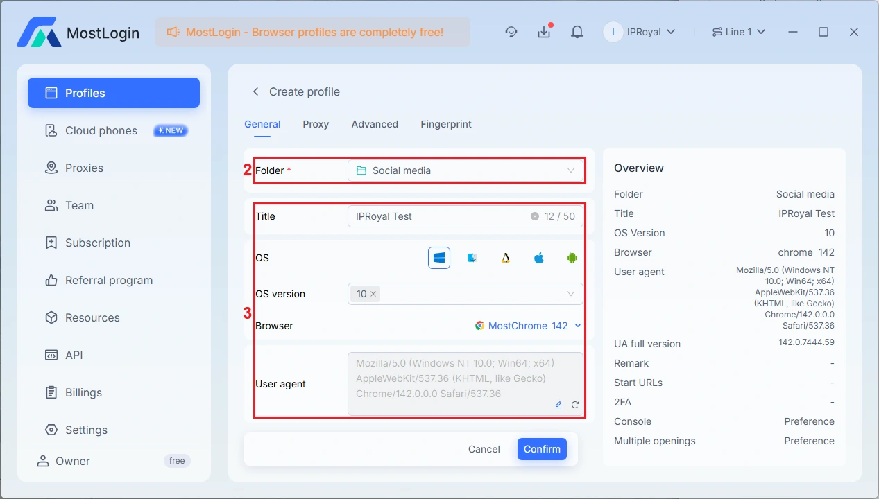The image size is (879, 499).
Task: Confirm the profile creation
Action: coord(542,449)
